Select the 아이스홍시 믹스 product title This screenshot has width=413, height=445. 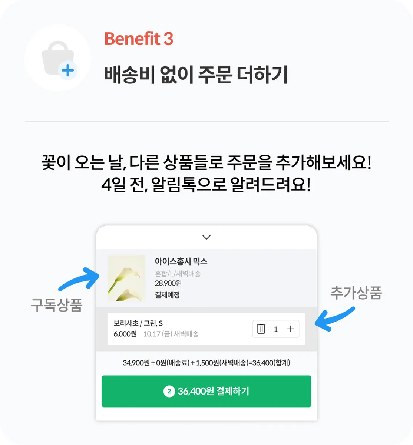pyautogui.click(x=181, y=261)
